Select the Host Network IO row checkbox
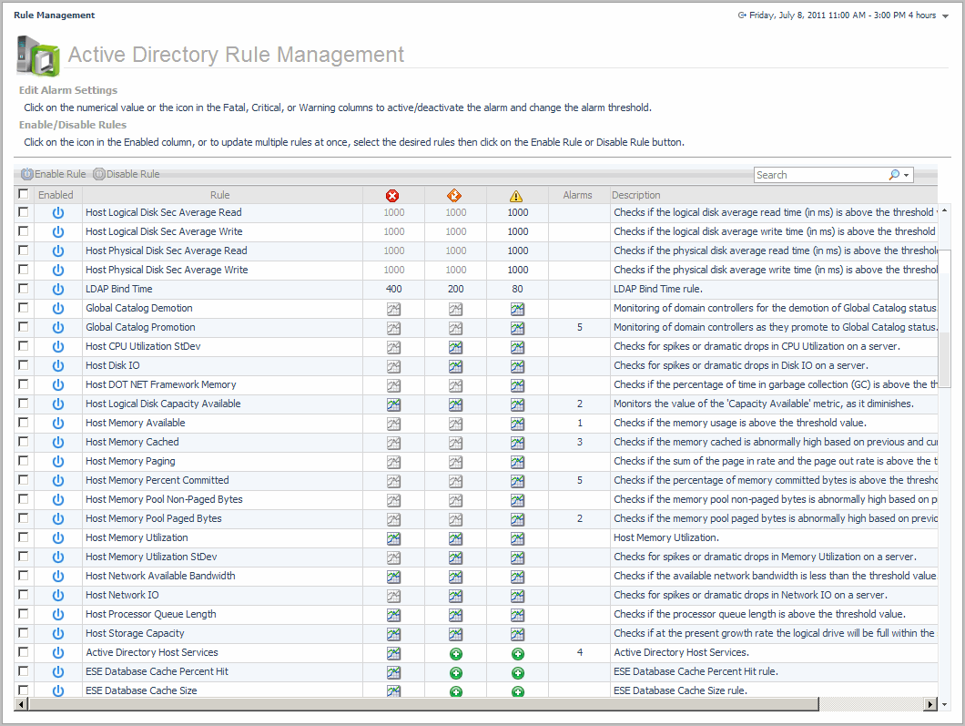 (x=24, y=595)
